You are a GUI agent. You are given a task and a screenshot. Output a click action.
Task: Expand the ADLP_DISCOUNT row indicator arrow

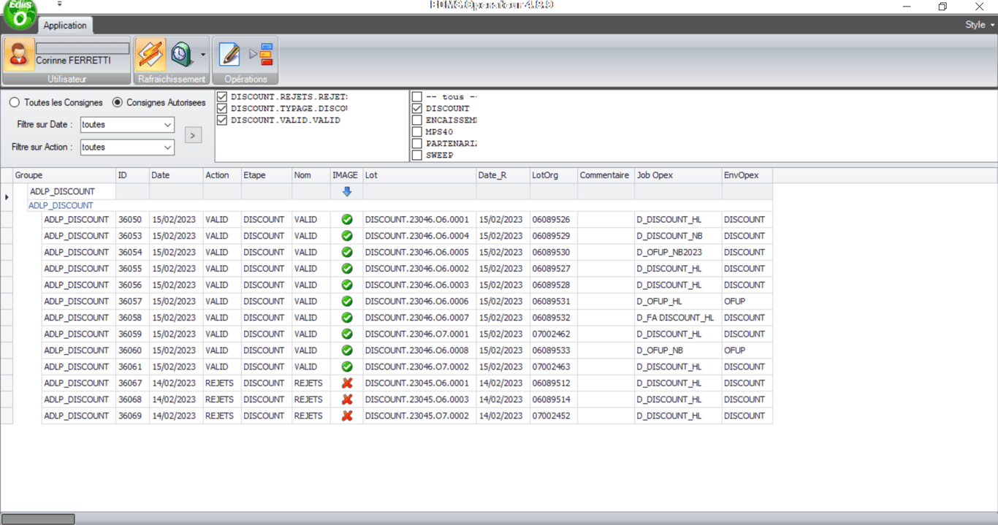[7, 197]
